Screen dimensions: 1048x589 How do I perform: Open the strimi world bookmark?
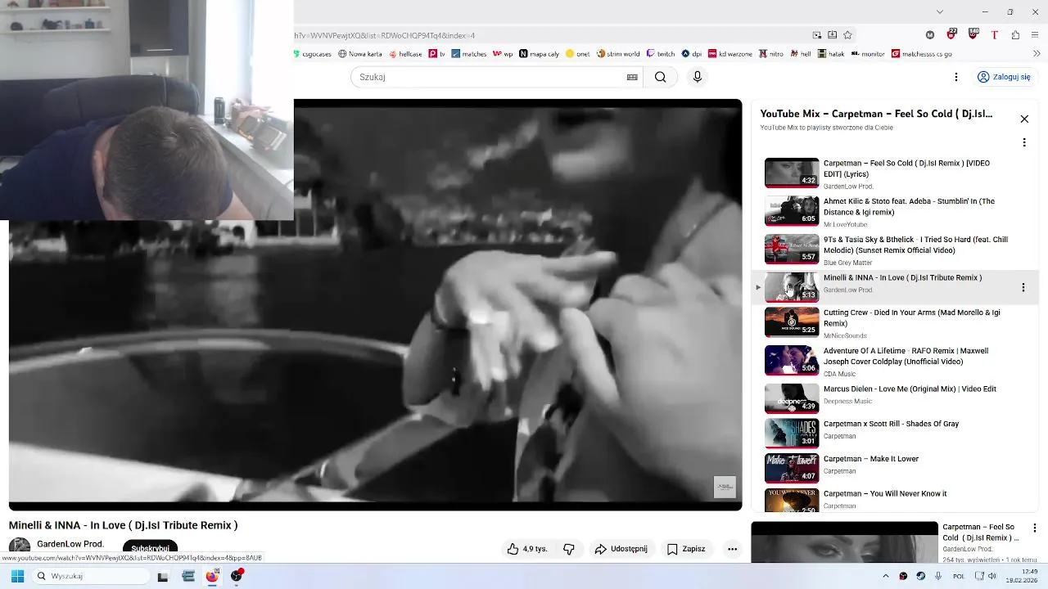point(618,54)
